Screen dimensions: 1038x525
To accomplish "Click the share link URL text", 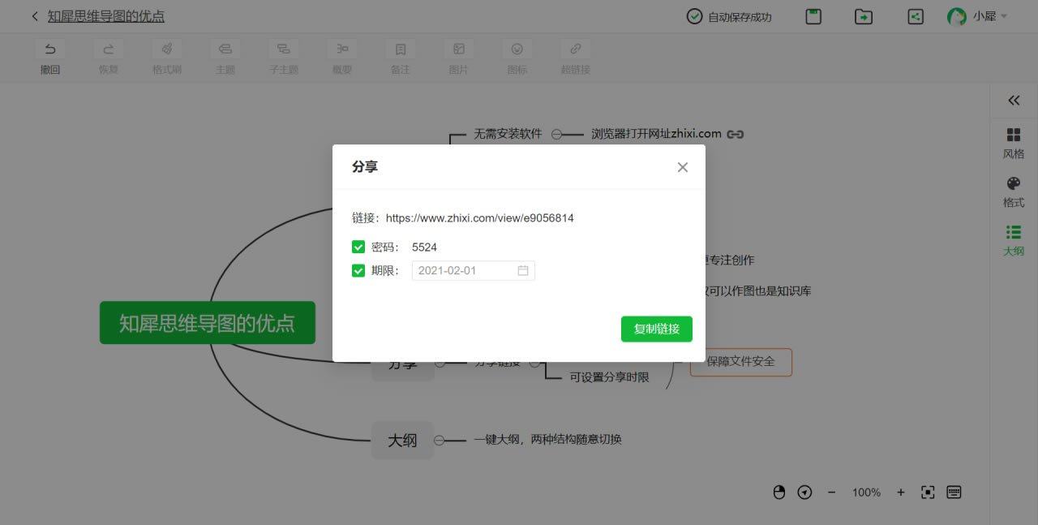I will click(480, 218).
